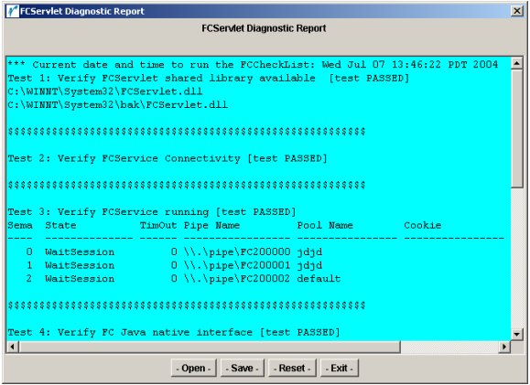
Task: Click the horizontal scrollbar thumb
Action: pos(210,347)
